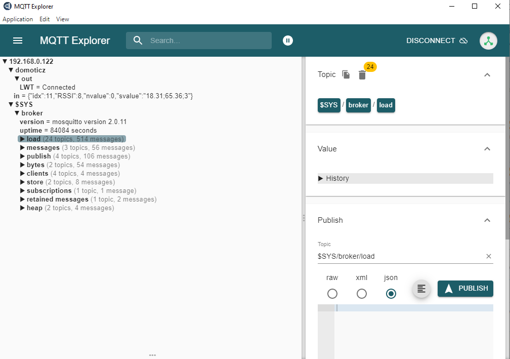
Task: Select the LWT = Connected row
Action: (48, 87)
